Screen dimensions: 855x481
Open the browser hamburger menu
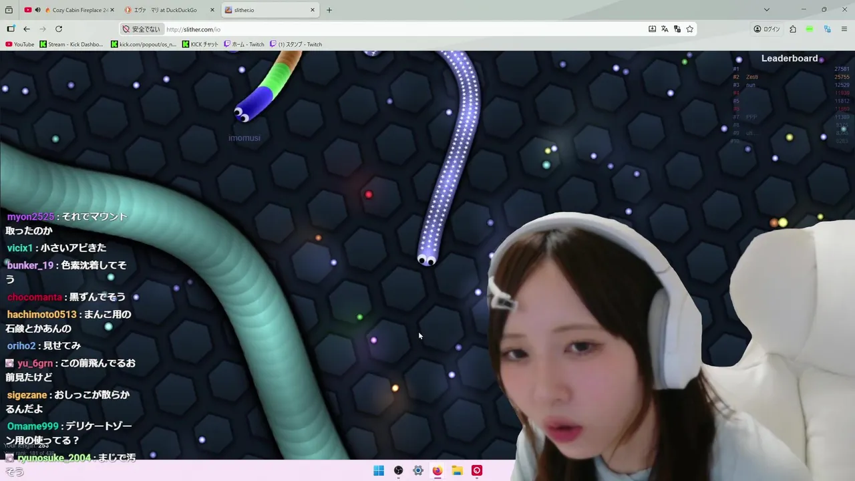coord(844,29)
